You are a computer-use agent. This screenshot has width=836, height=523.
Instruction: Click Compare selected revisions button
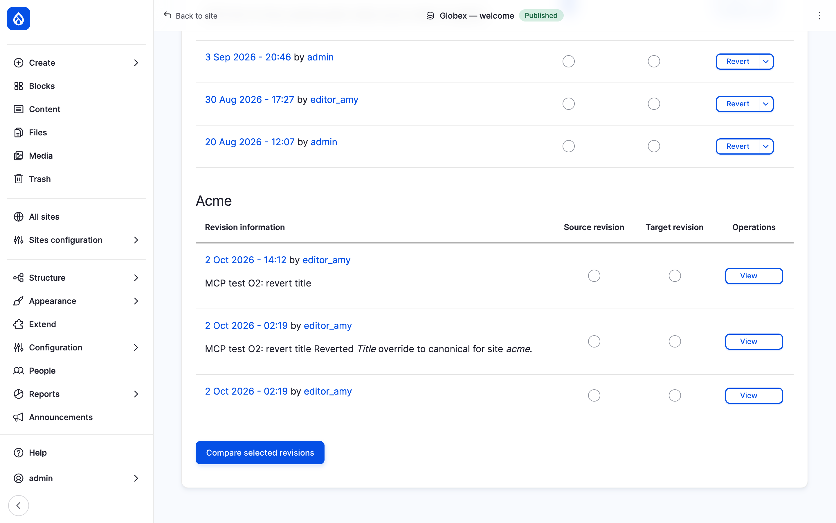point(260,452)
